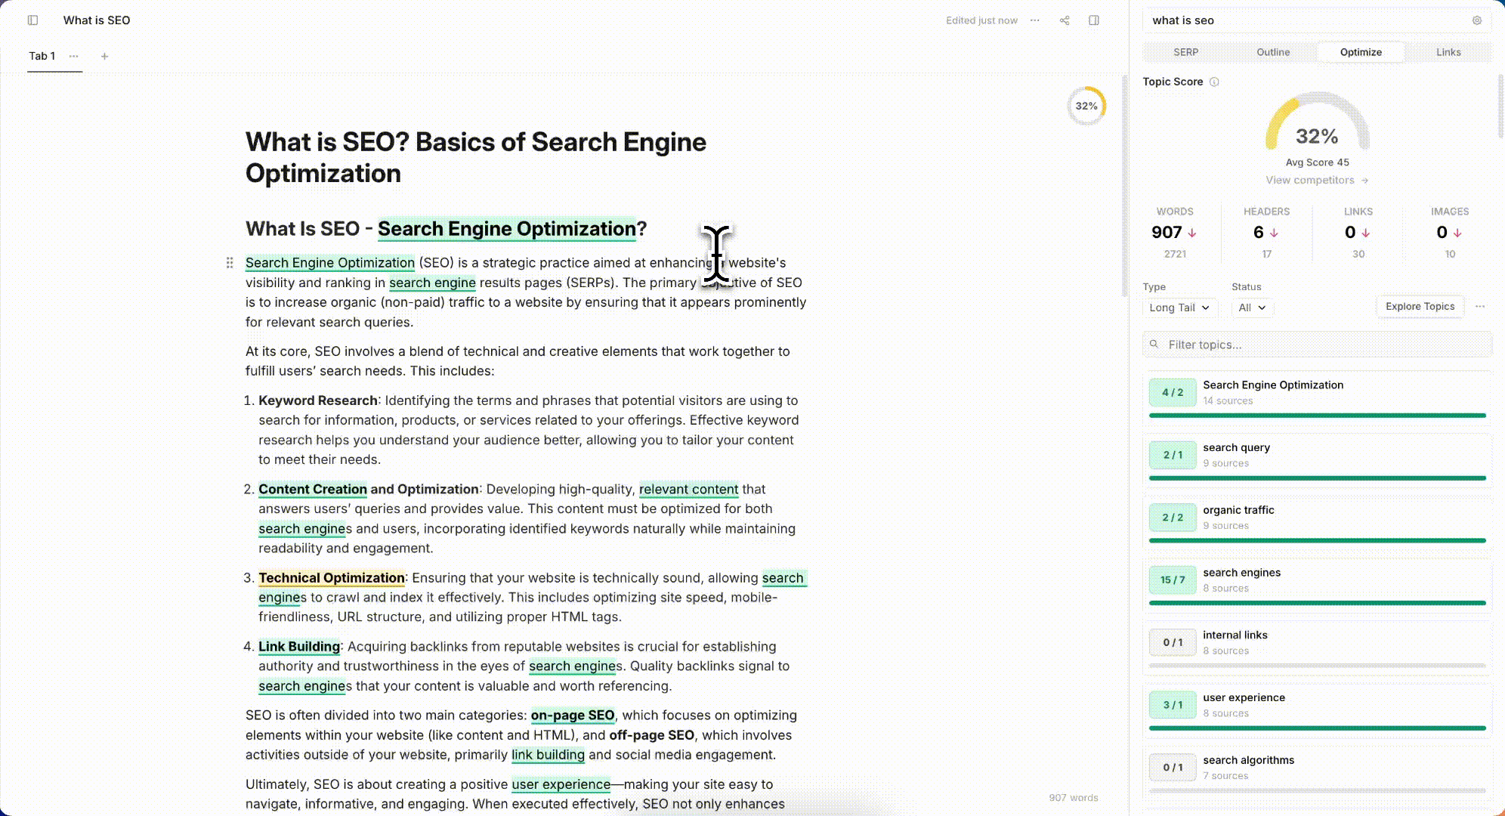The image size is (1505, 816).
Task: Open document options via top ellipsis icon
Action: click(1034, 20)
